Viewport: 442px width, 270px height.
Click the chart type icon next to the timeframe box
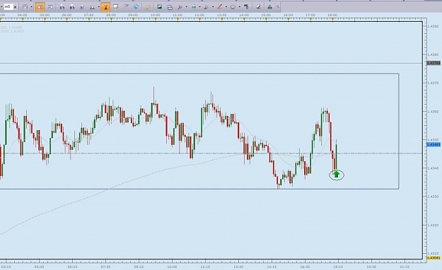[25, 7]
